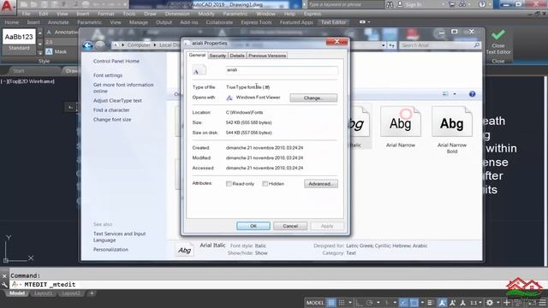Click the workspace switching gear icon

click(490, 302)
